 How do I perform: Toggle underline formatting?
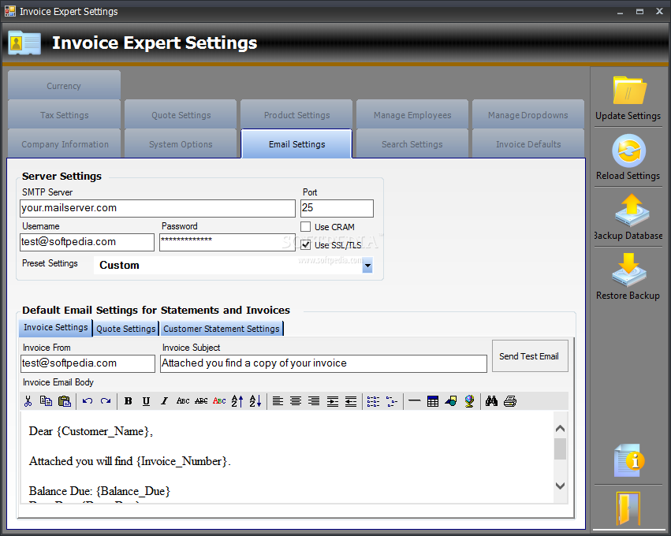pyautogui.click(x=146, y=401)
